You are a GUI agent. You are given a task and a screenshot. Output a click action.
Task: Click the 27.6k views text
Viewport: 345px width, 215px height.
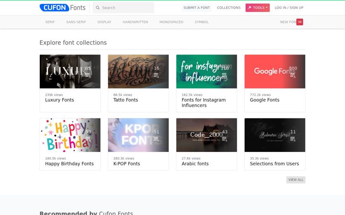click(191, 159)
